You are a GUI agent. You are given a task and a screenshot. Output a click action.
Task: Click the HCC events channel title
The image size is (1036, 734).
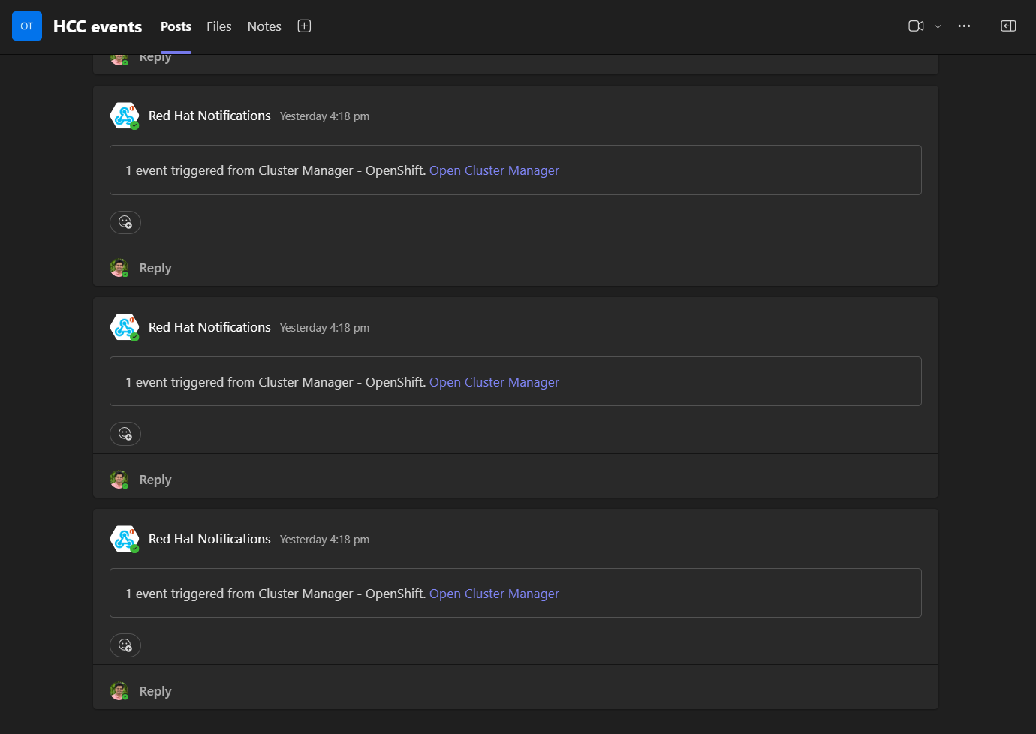pyautogui.click(x=98, y=26)
